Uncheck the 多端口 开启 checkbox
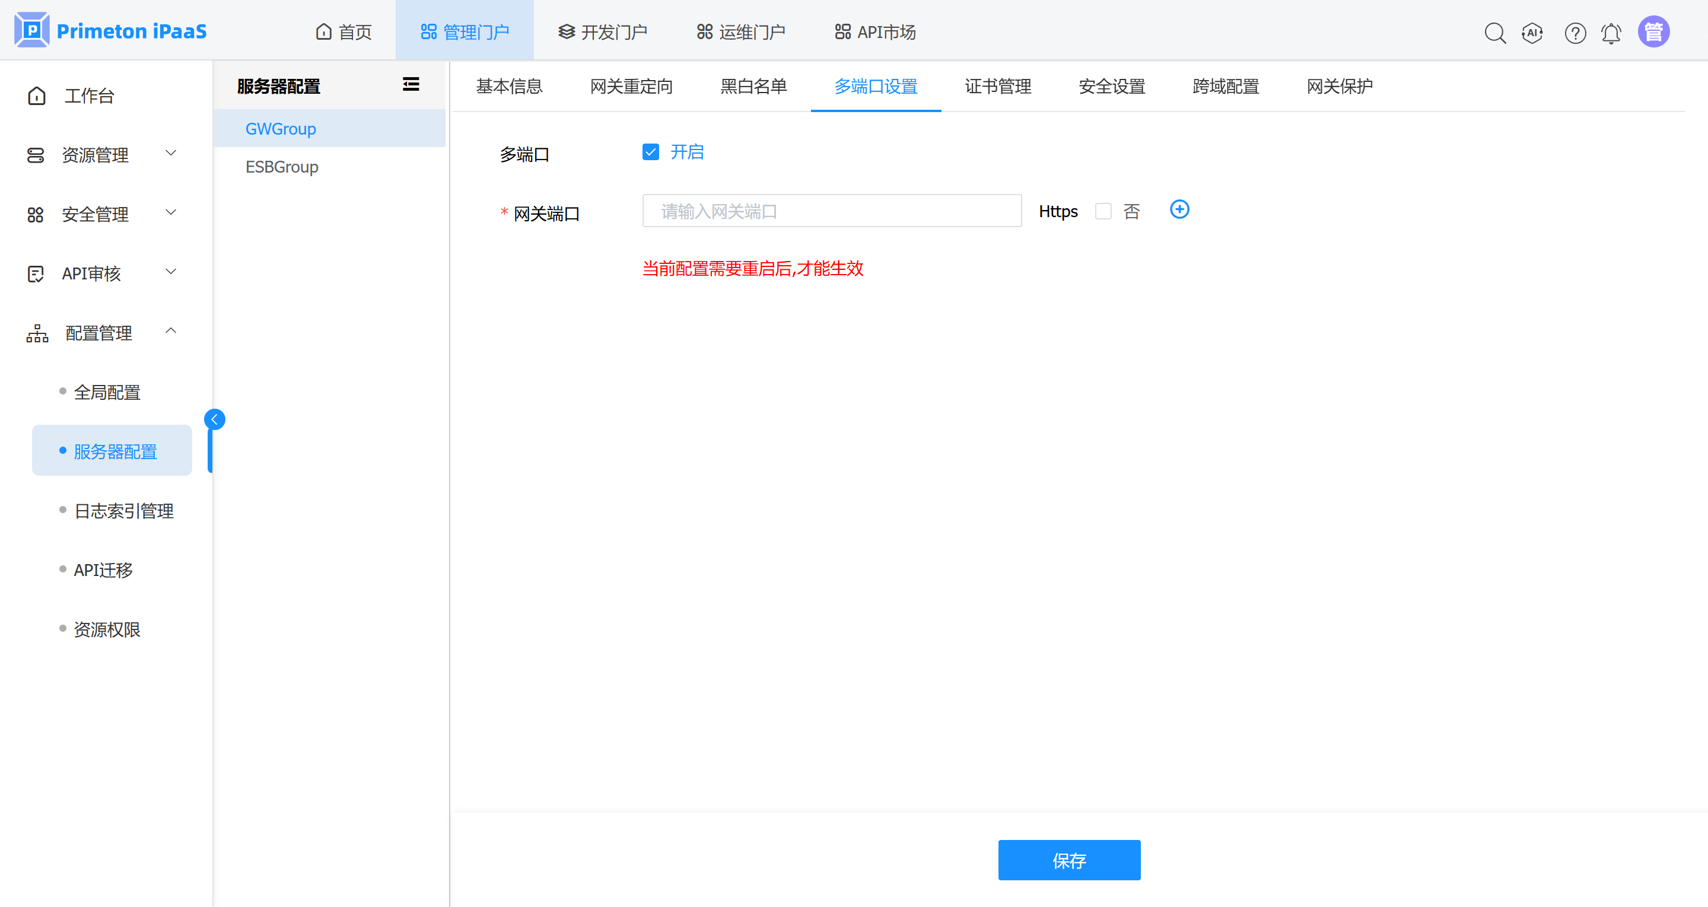This screenshot has height=907, width=1708. click(650, 152)
